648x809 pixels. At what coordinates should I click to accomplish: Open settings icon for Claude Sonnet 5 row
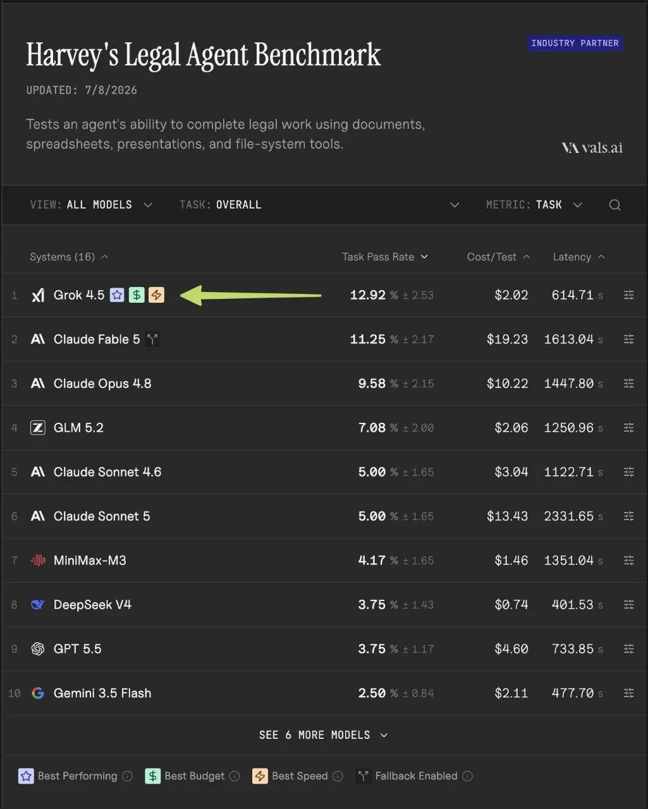628,516
